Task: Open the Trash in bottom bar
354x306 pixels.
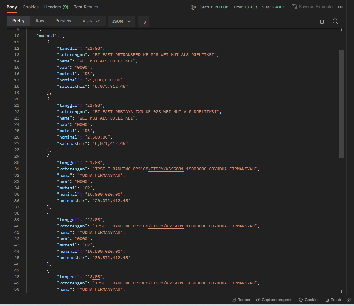Action: tap(333, 300)
